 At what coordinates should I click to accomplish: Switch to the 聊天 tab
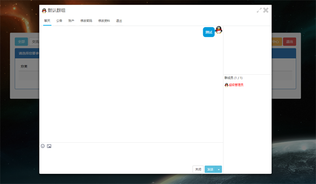tap(47, 21)
